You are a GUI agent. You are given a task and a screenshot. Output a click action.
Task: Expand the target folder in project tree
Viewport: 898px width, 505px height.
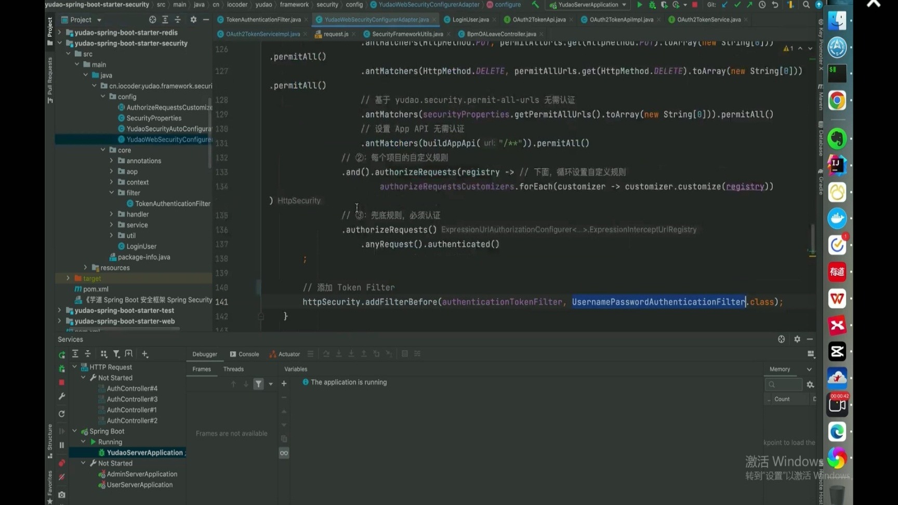pyautogui.click(x=68, y=278)
